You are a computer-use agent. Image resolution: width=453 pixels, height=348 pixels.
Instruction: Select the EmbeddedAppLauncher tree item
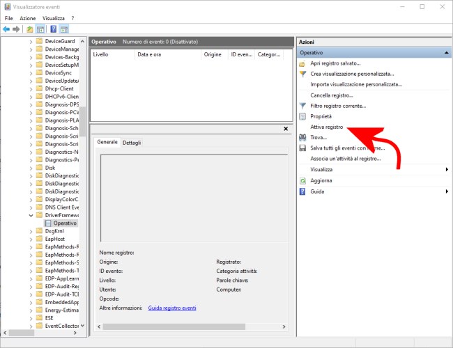click(62, 302)
